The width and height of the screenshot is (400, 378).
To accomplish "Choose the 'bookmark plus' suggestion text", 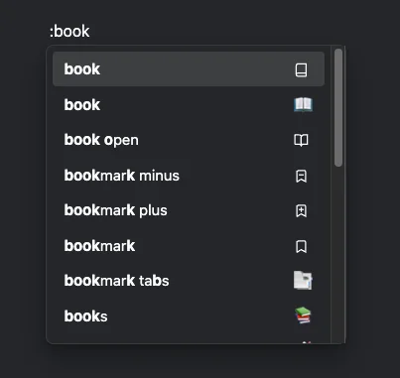I will (x=116, y=210).
